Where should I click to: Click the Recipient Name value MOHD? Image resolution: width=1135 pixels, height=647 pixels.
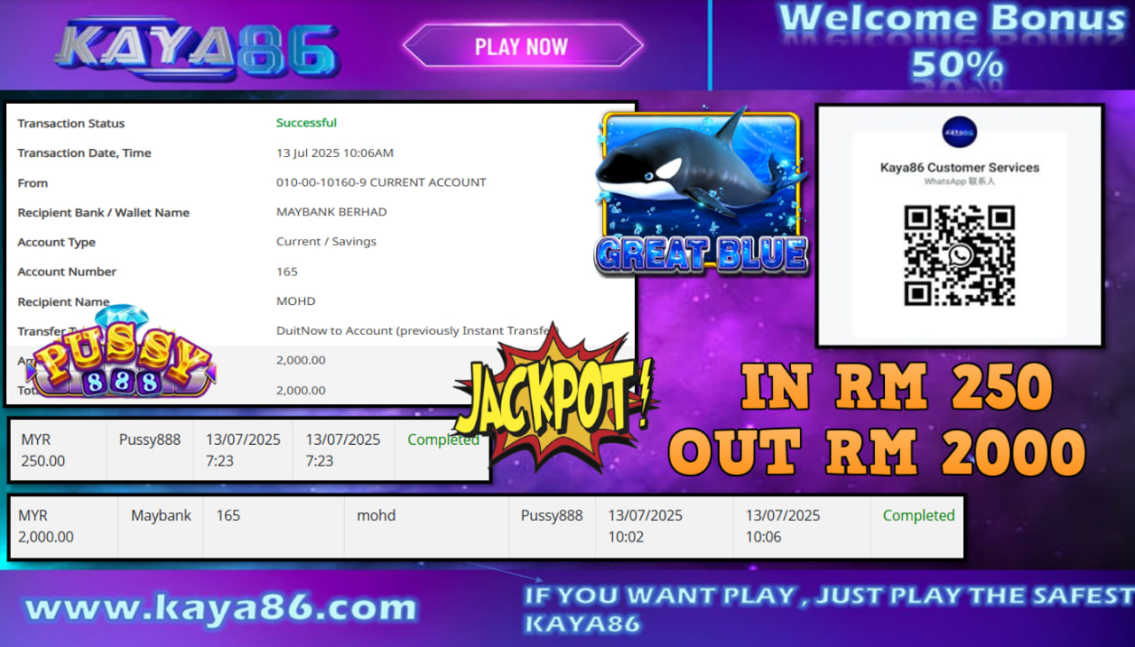(295, 300)
